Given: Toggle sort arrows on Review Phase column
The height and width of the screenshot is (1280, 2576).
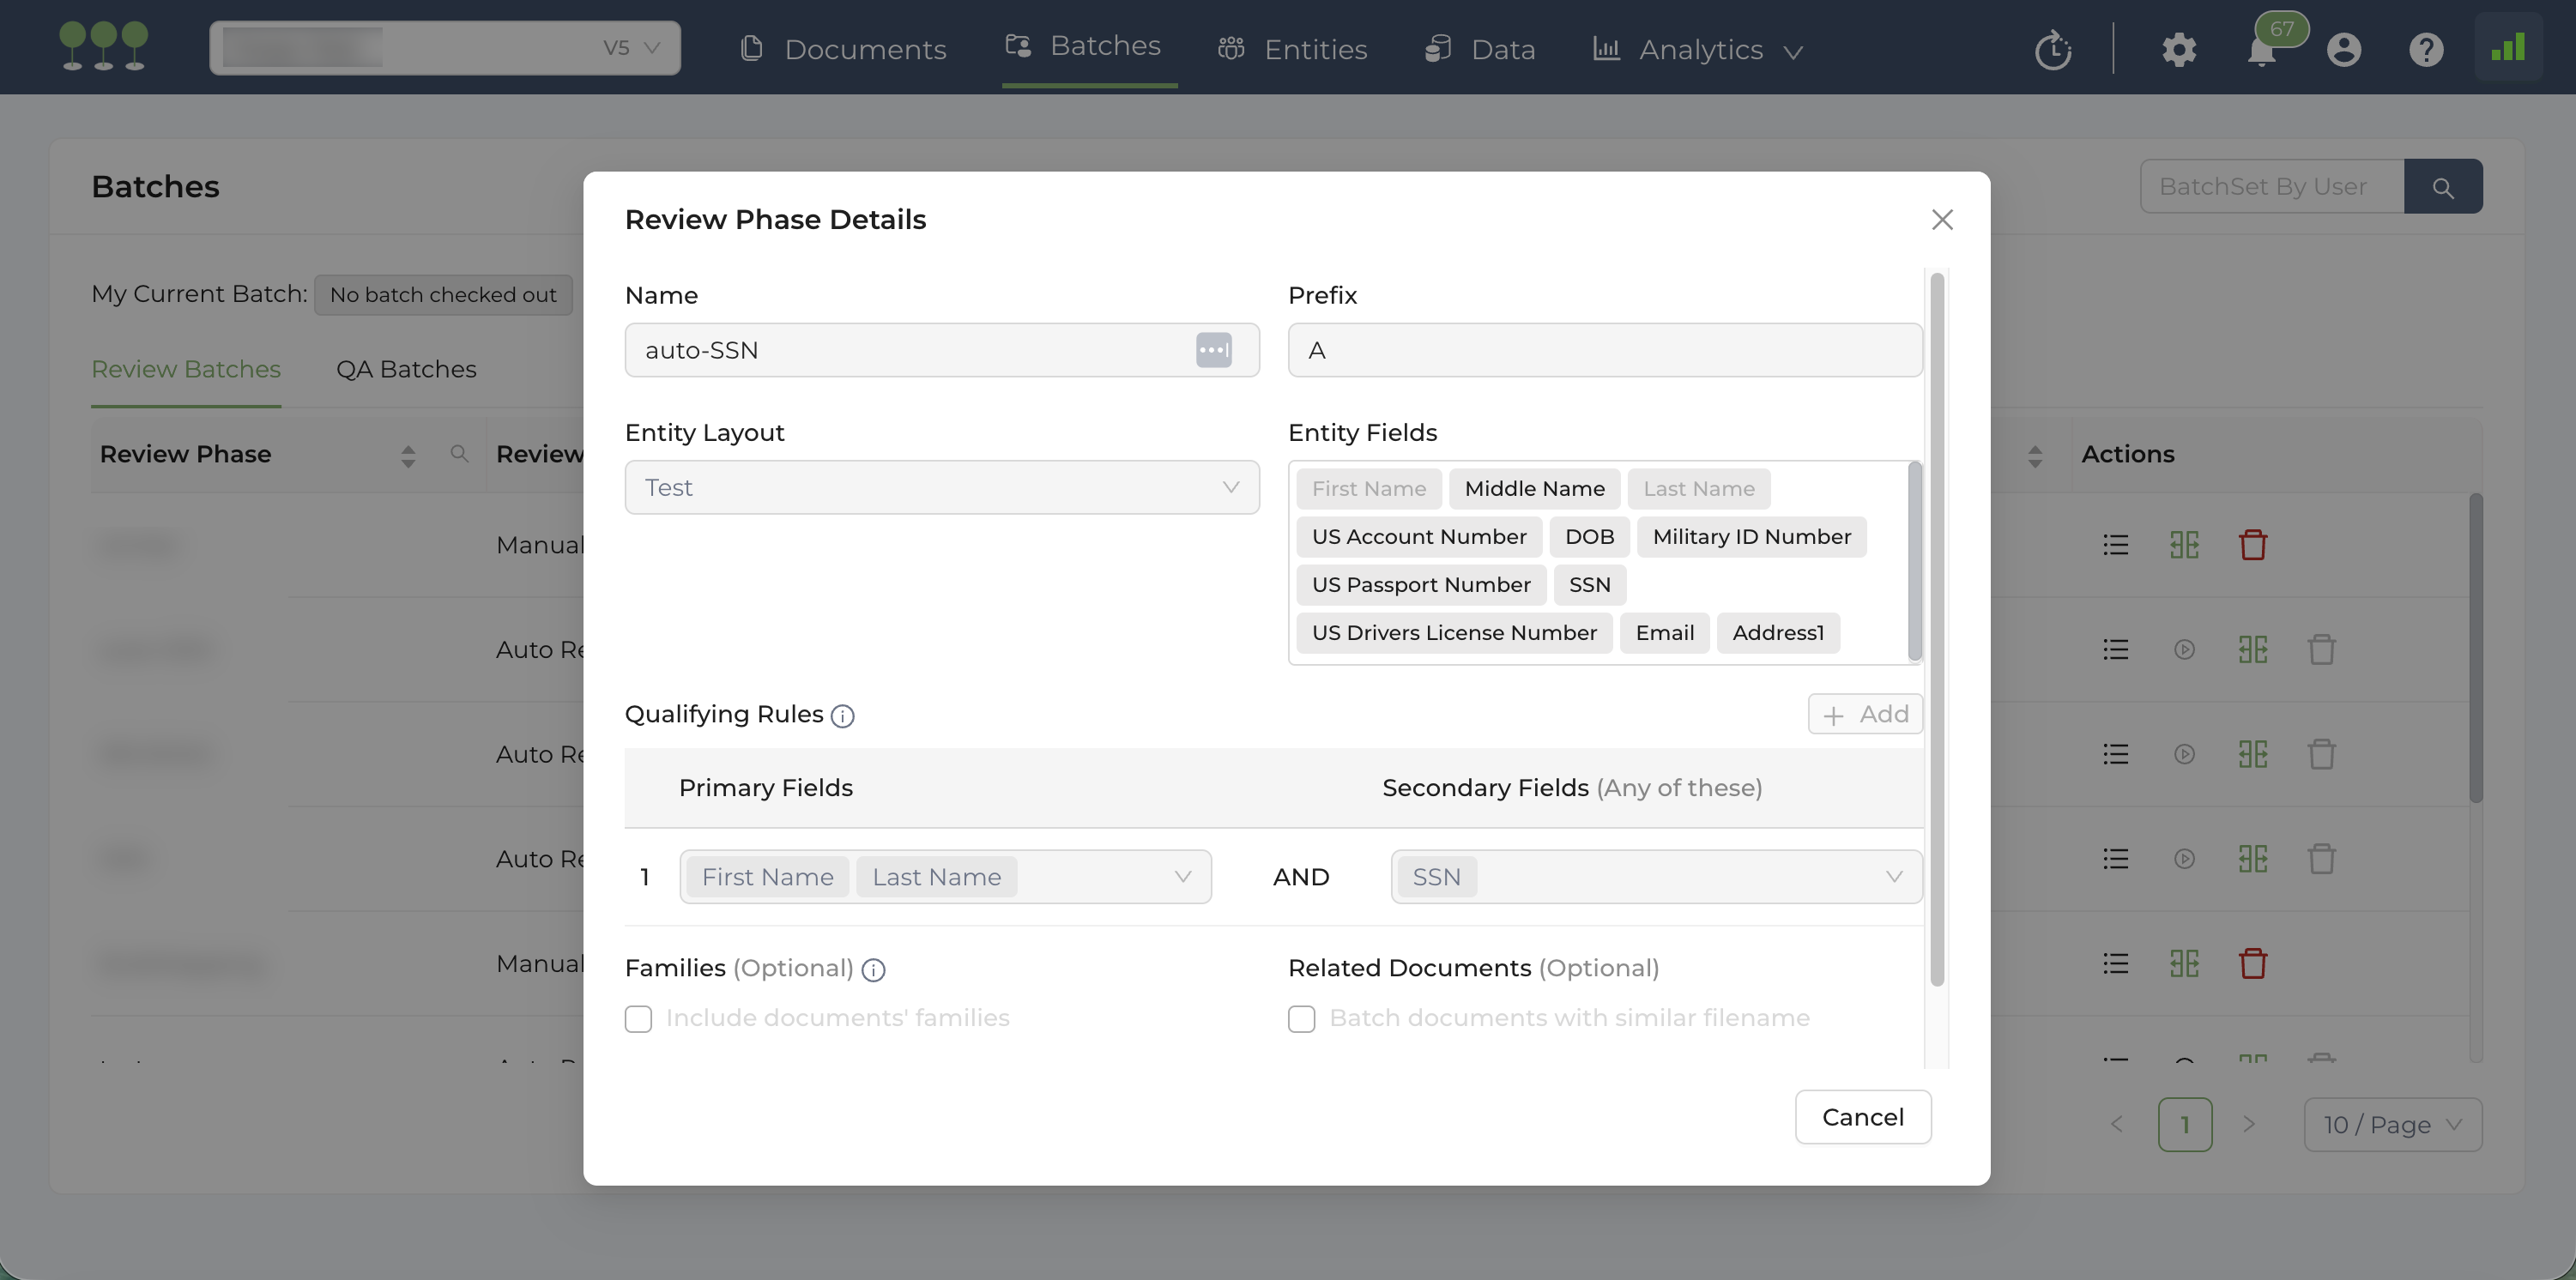Looking at the screenshot, I should coord(408,456).
